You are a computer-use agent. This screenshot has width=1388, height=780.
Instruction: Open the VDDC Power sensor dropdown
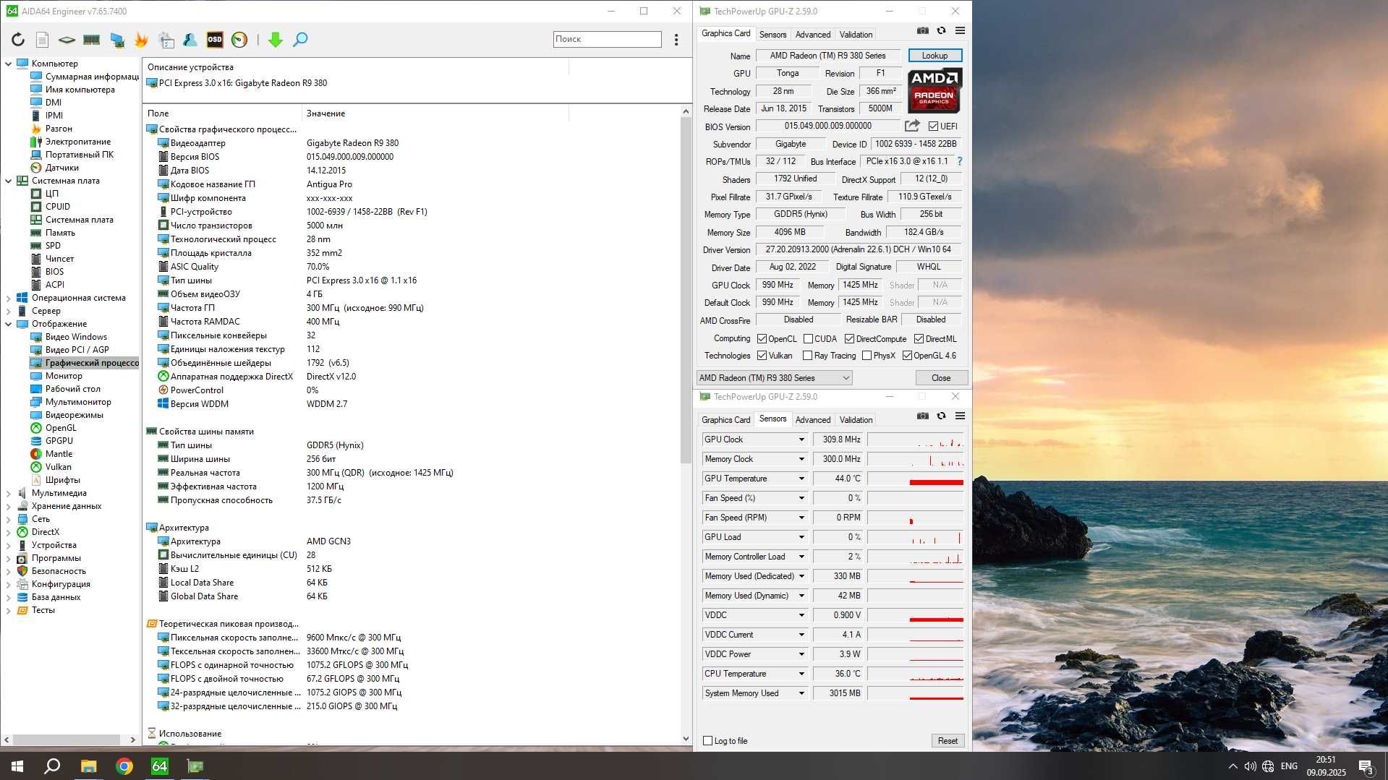coord(801,654)
